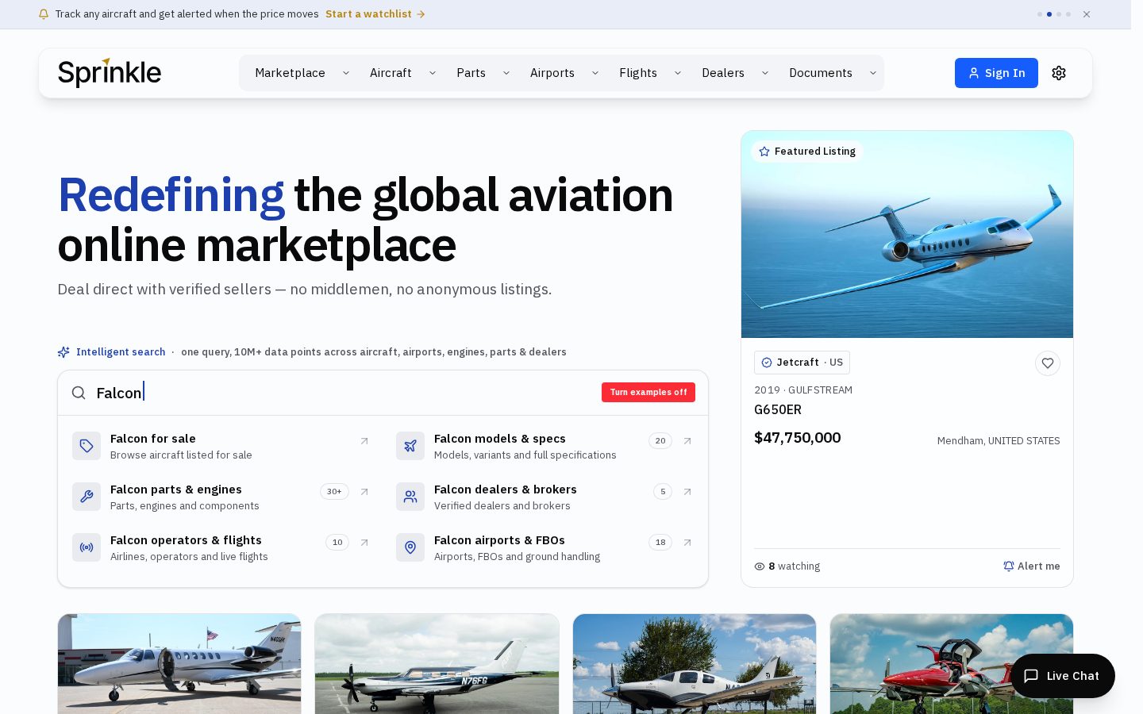This screenshot has height=714, width=1143.
Task: Open the settings gear icon
Action: (x=1059, y=73)
